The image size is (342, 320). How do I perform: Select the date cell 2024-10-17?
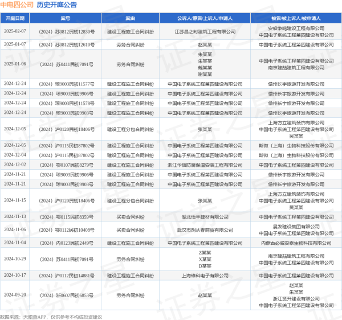pyautogui.click(x=15, y=276)
